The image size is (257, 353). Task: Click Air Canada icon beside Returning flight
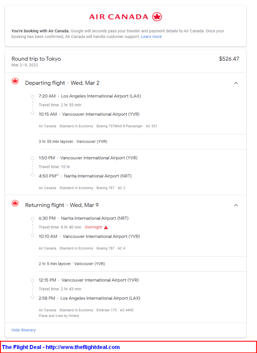15,203
